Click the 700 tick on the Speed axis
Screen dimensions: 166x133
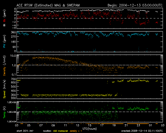coord(13,78)
